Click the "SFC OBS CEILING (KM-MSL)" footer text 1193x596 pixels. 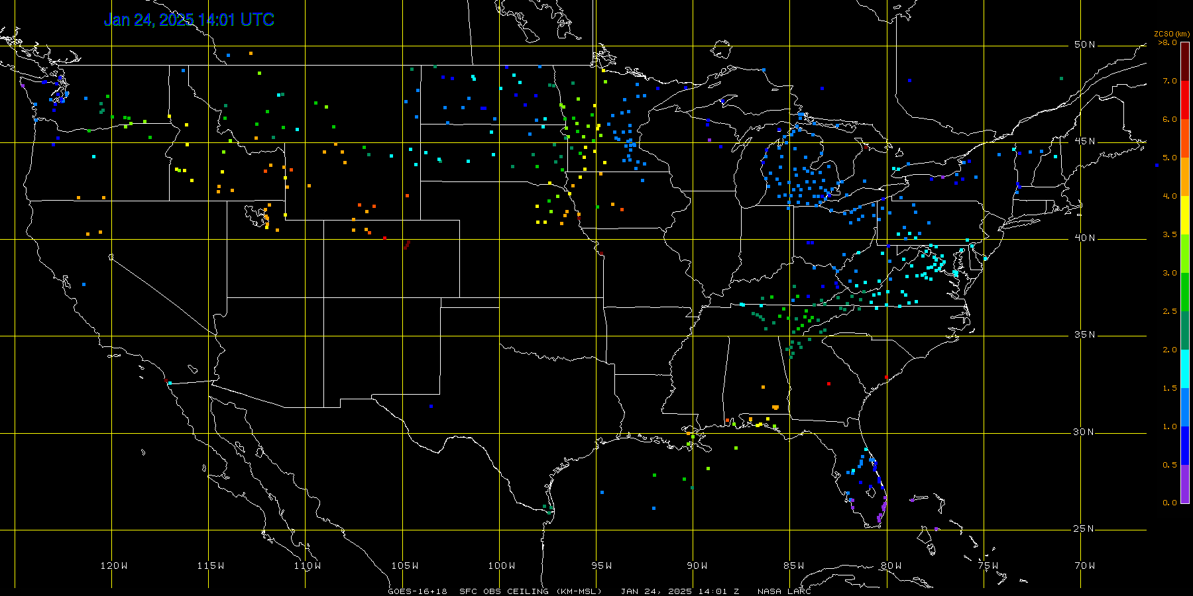tap(530, 591)
